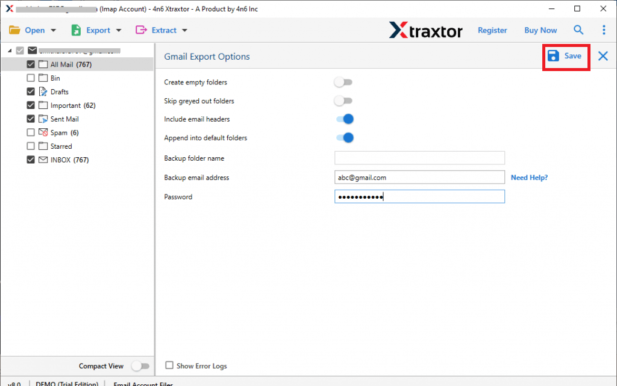This screenshot has height=386, width=617.
Task: Collapse the mail account tree node
Action: coord(10,51)
